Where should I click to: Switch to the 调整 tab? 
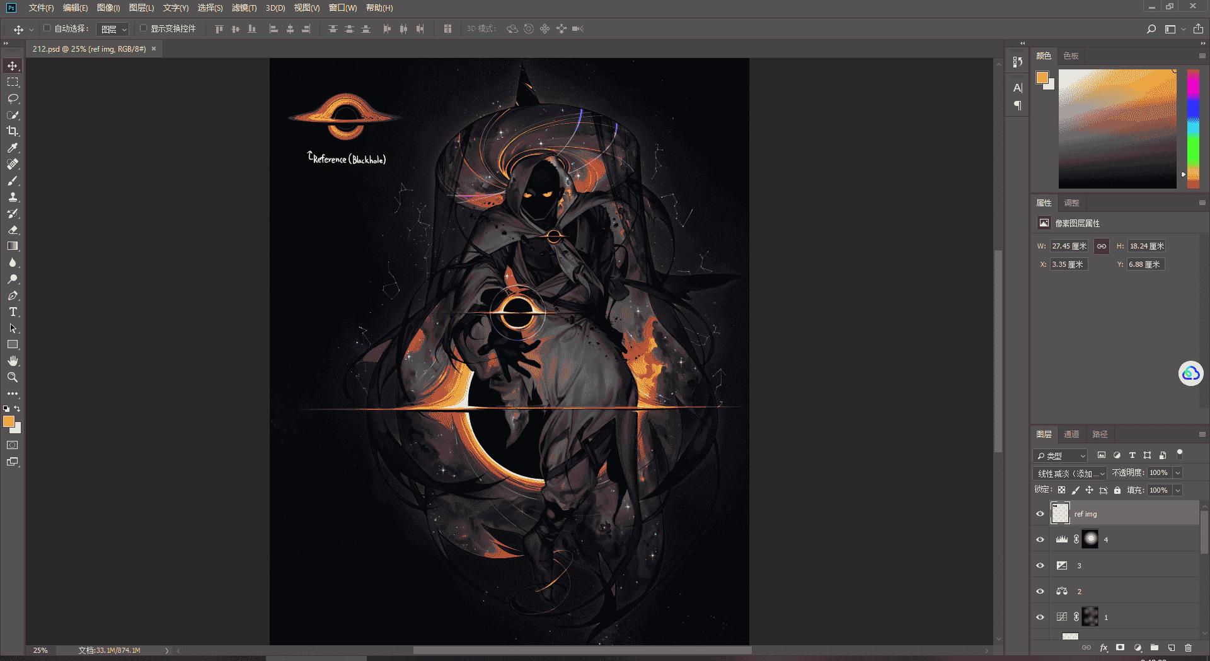(x=1071, y=202)
